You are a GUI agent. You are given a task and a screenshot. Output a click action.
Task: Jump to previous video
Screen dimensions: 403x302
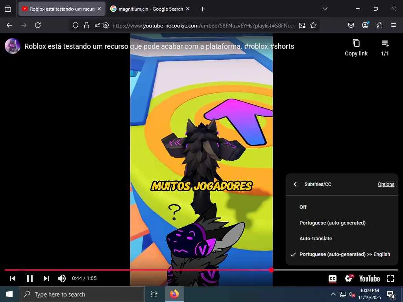tap(13, 278)
